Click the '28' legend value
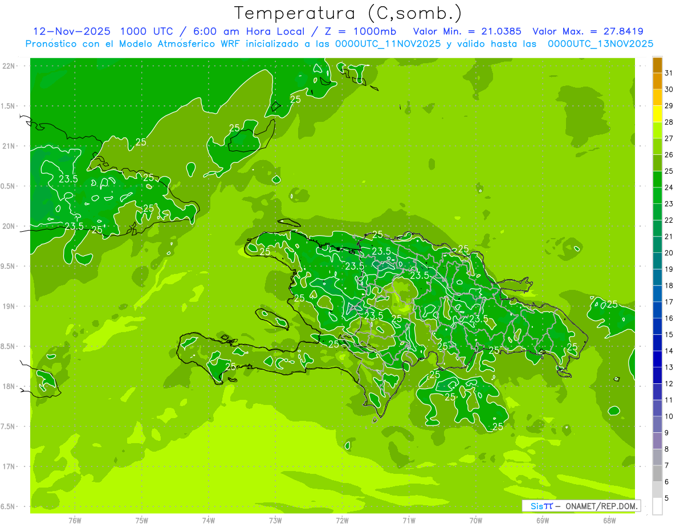 tap(669, 122)
